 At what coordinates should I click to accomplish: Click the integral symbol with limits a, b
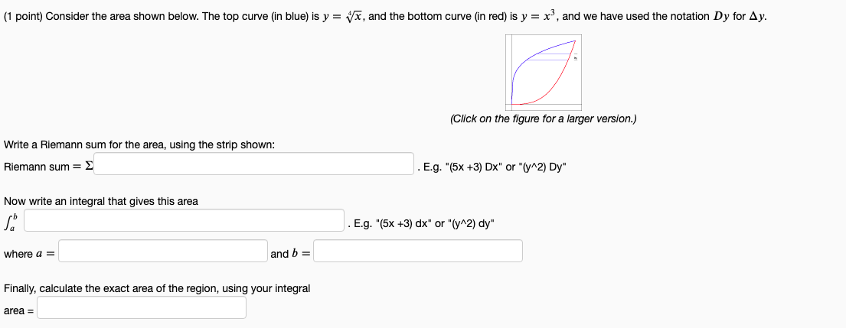[x=11, y=222]
